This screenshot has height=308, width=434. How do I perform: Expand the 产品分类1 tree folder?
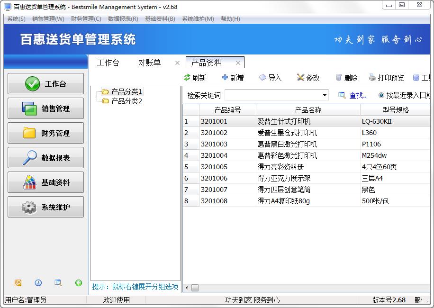[x=105, y=91]
